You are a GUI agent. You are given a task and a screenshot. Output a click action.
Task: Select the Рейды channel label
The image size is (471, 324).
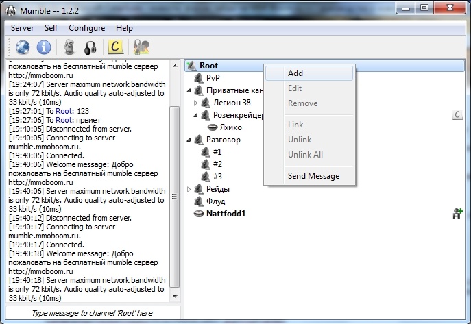218,189
